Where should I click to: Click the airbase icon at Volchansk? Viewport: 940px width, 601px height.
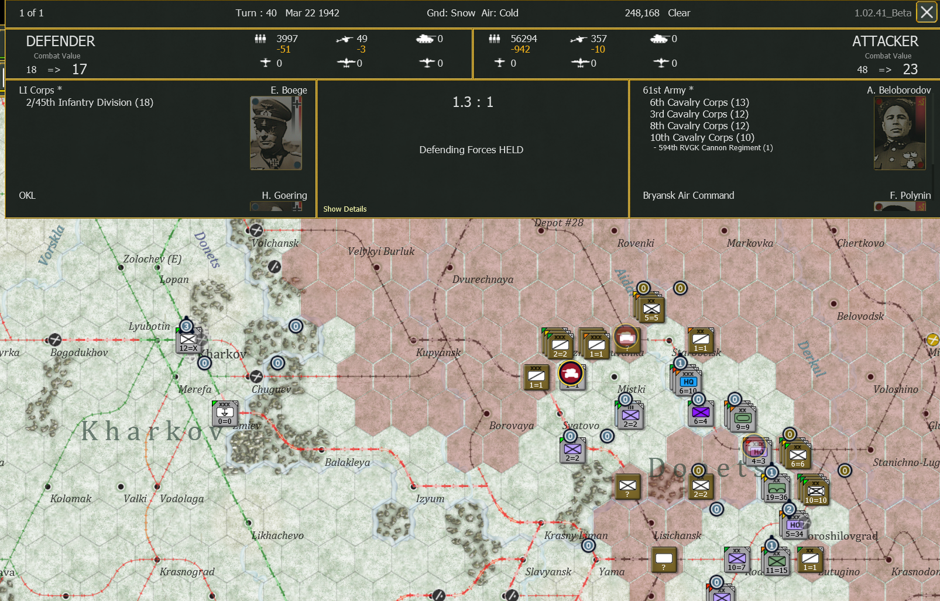[x=256, y=230]
